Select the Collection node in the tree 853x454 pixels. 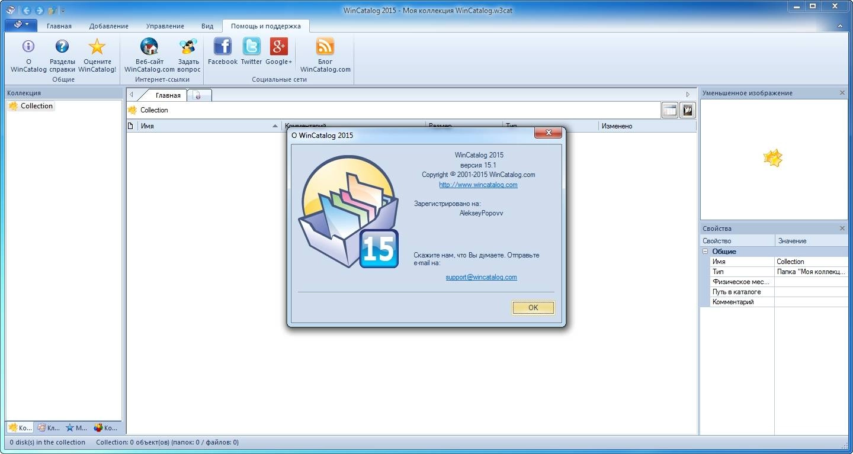coord(31,106)
